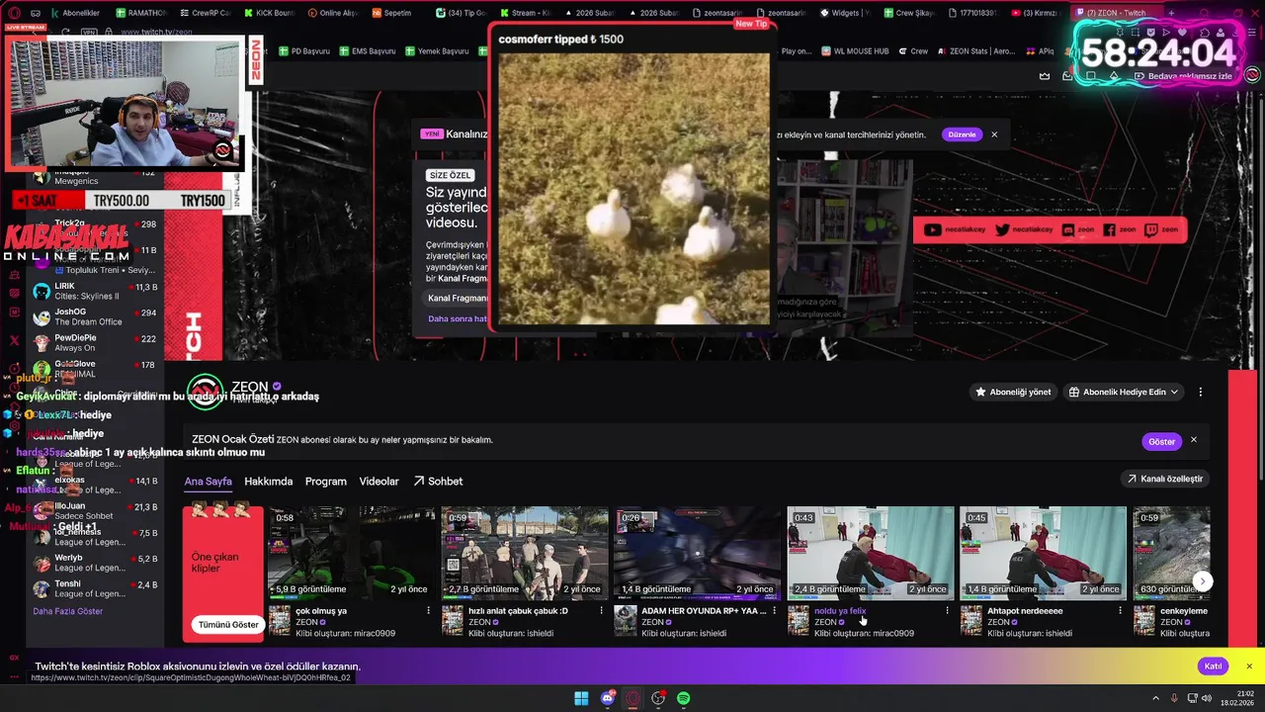The height and width of the screenshot is (712, 1265).
Task: Open the channel more-options menu
Action: click(1201, 393)
